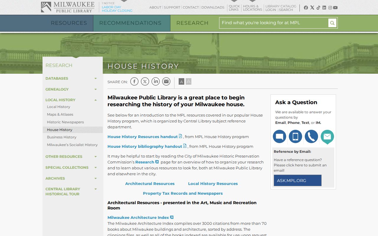The height and width of the screenshot is (236, 378).
Task: Open the X social icon in the header
Action: (312, 8)
